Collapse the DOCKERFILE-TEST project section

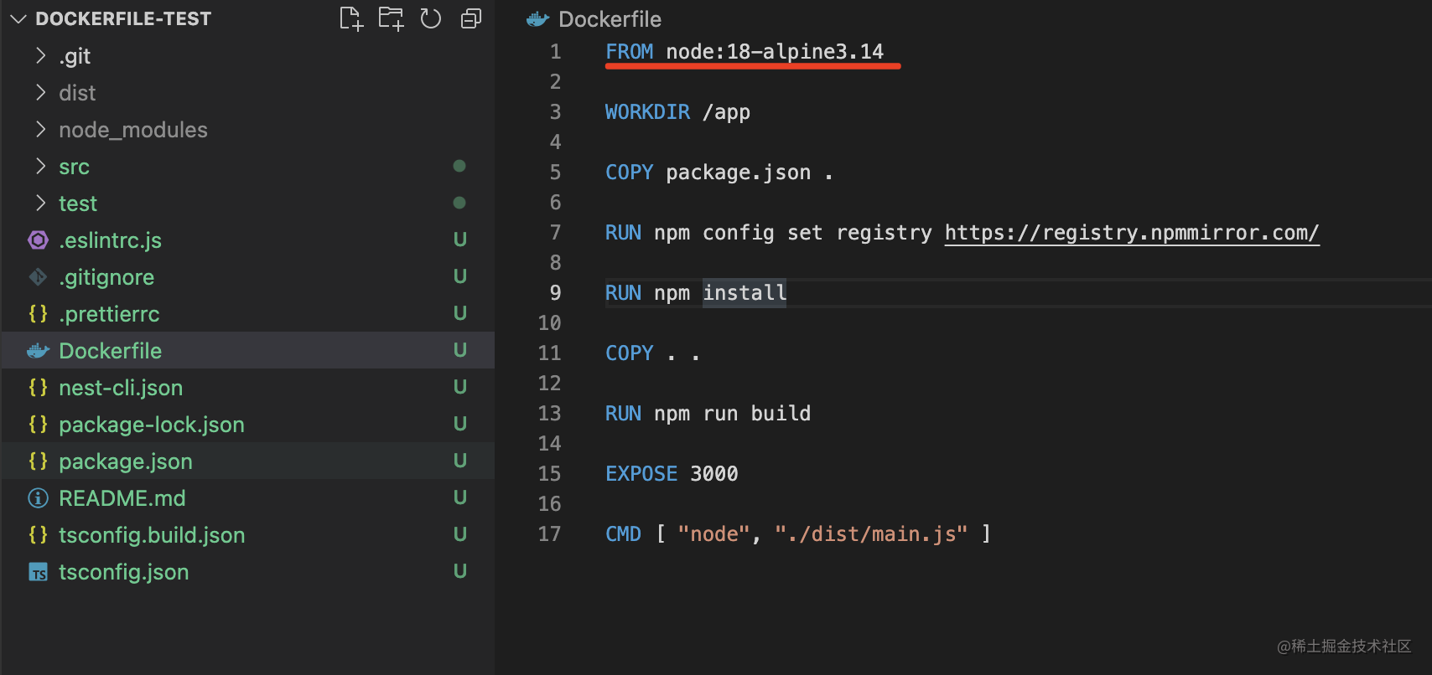click(x=18, y=18)
